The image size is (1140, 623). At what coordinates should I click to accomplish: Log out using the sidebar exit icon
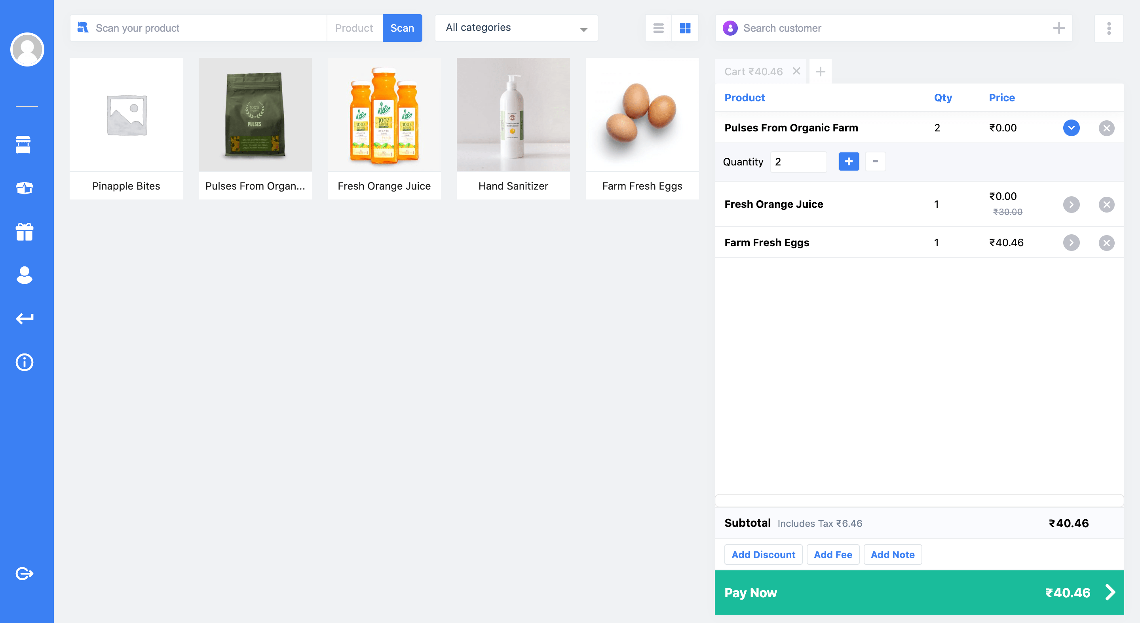[24, 574]
